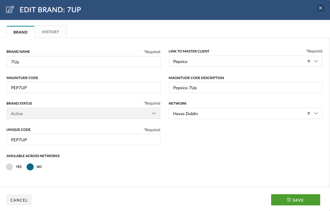Viewport: 330px width, 211px height.
Task: Click the Brand Name label
Action: (18, 52)
